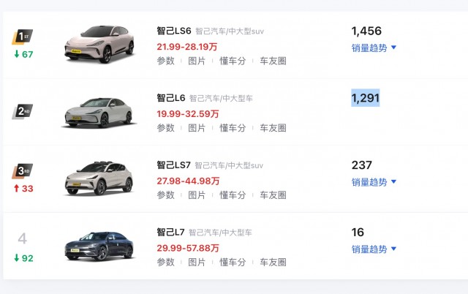Click the 智己L6 model name
Viewport: 468px width, 294px height.
171,98
